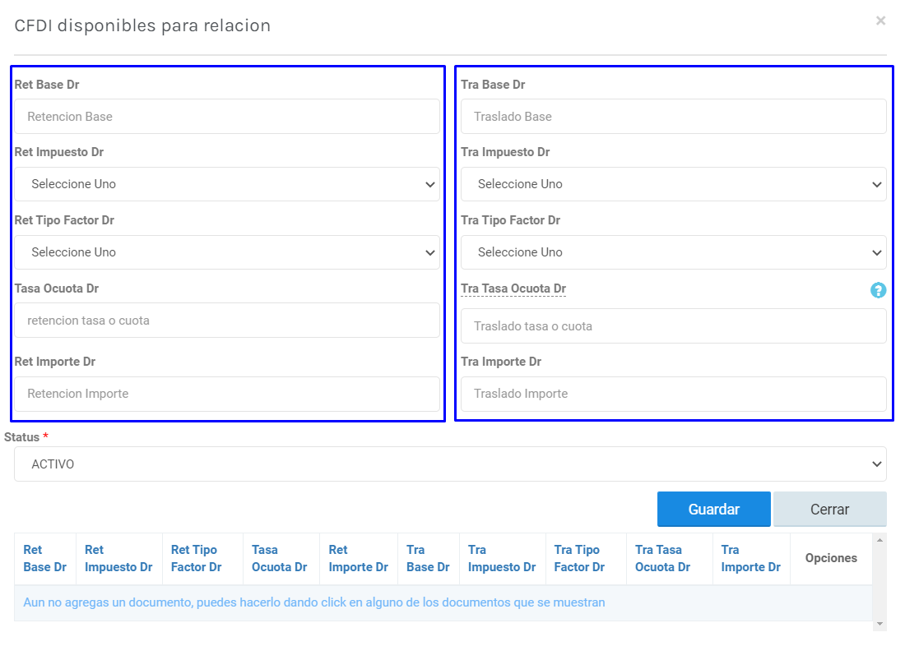Focus the Traslado tasa o cuota input
This screenshot has height=646, width=905.
point(673,326)
